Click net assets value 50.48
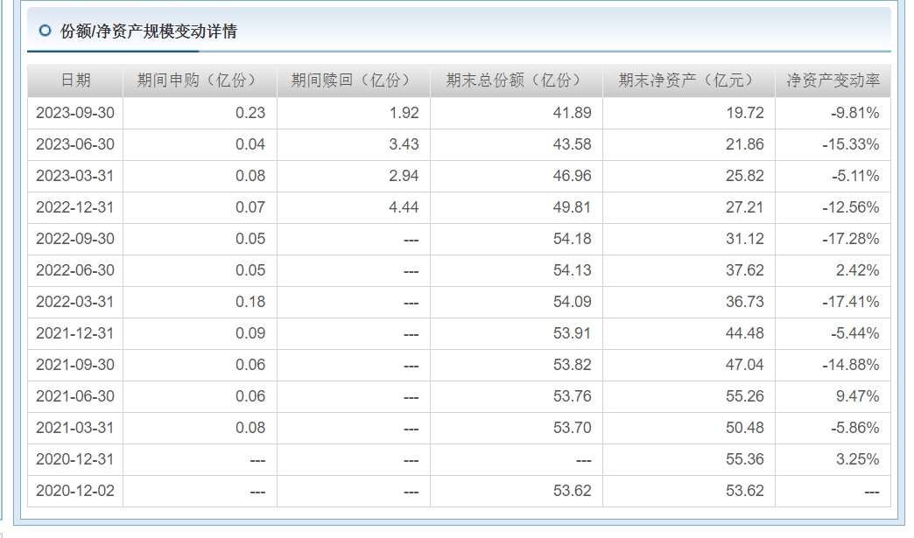914x538 pixels. 745,428
